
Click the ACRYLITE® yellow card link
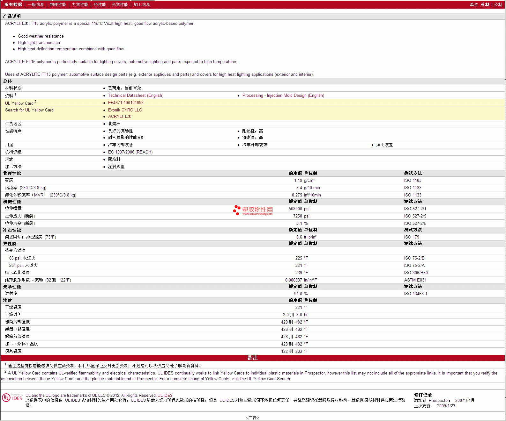[119, 116]
